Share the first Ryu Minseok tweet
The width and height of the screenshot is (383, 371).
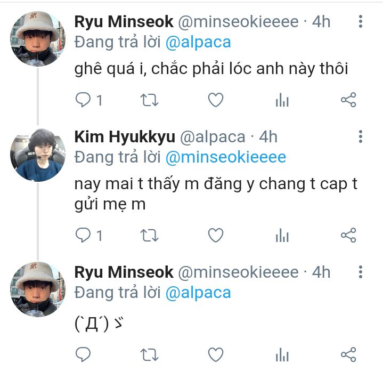pos(348,100)
